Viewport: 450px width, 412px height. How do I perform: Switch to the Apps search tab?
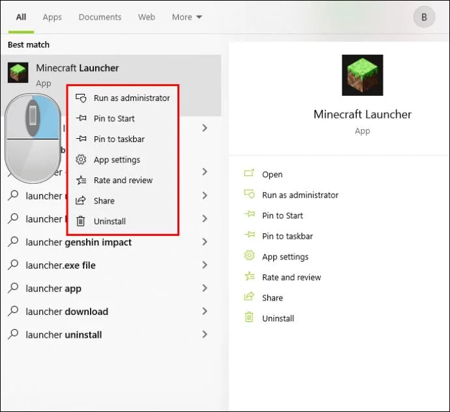52,17
